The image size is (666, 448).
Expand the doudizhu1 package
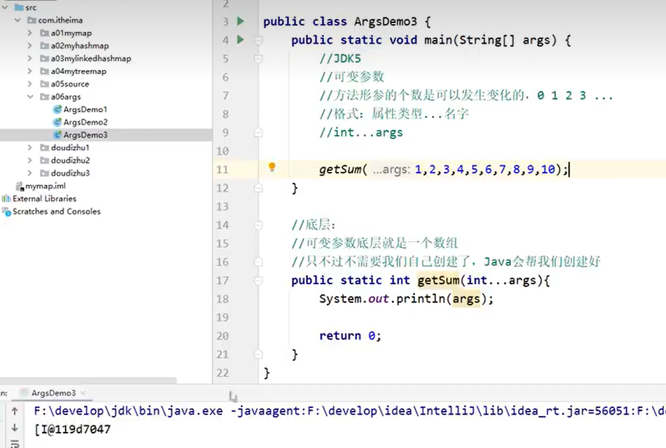(30, 147)
